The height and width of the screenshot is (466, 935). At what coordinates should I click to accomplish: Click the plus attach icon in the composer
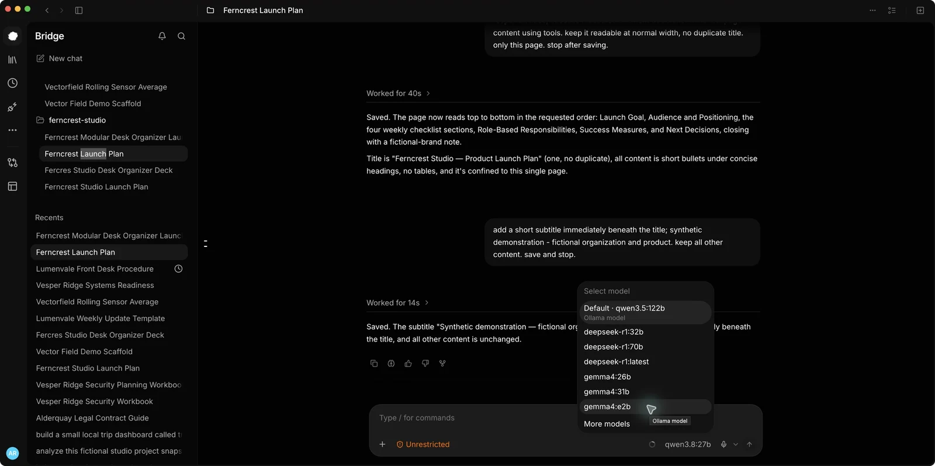(382, 444)
